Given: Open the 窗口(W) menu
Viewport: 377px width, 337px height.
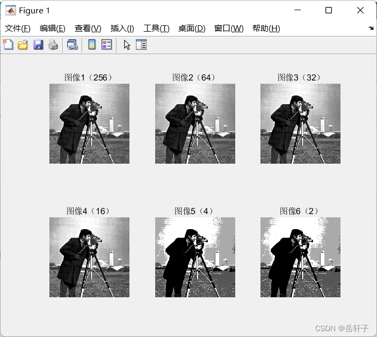Looking at the screenshot, I should click(x=229, y=28).
